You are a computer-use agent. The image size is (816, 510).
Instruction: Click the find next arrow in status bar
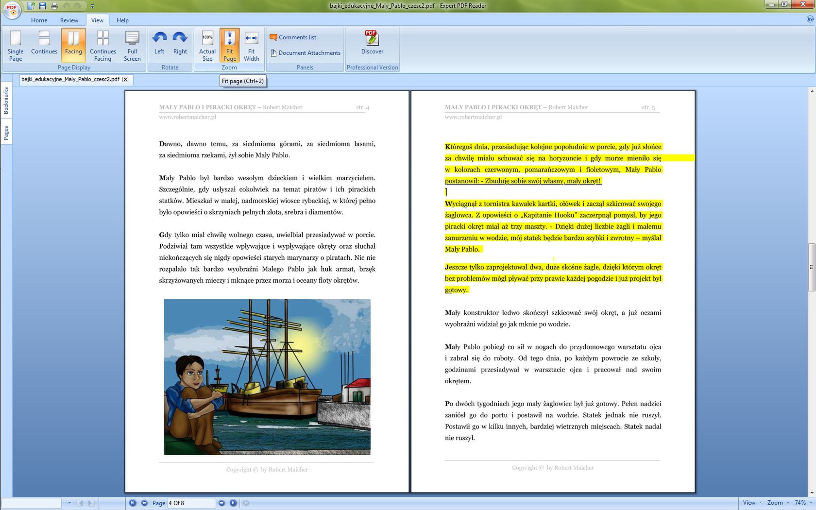tap(91, 503)
